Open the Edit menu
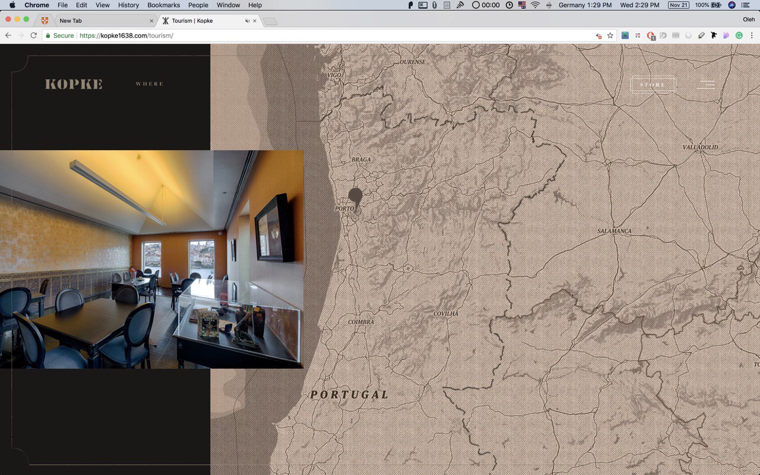 click(81, 5)
